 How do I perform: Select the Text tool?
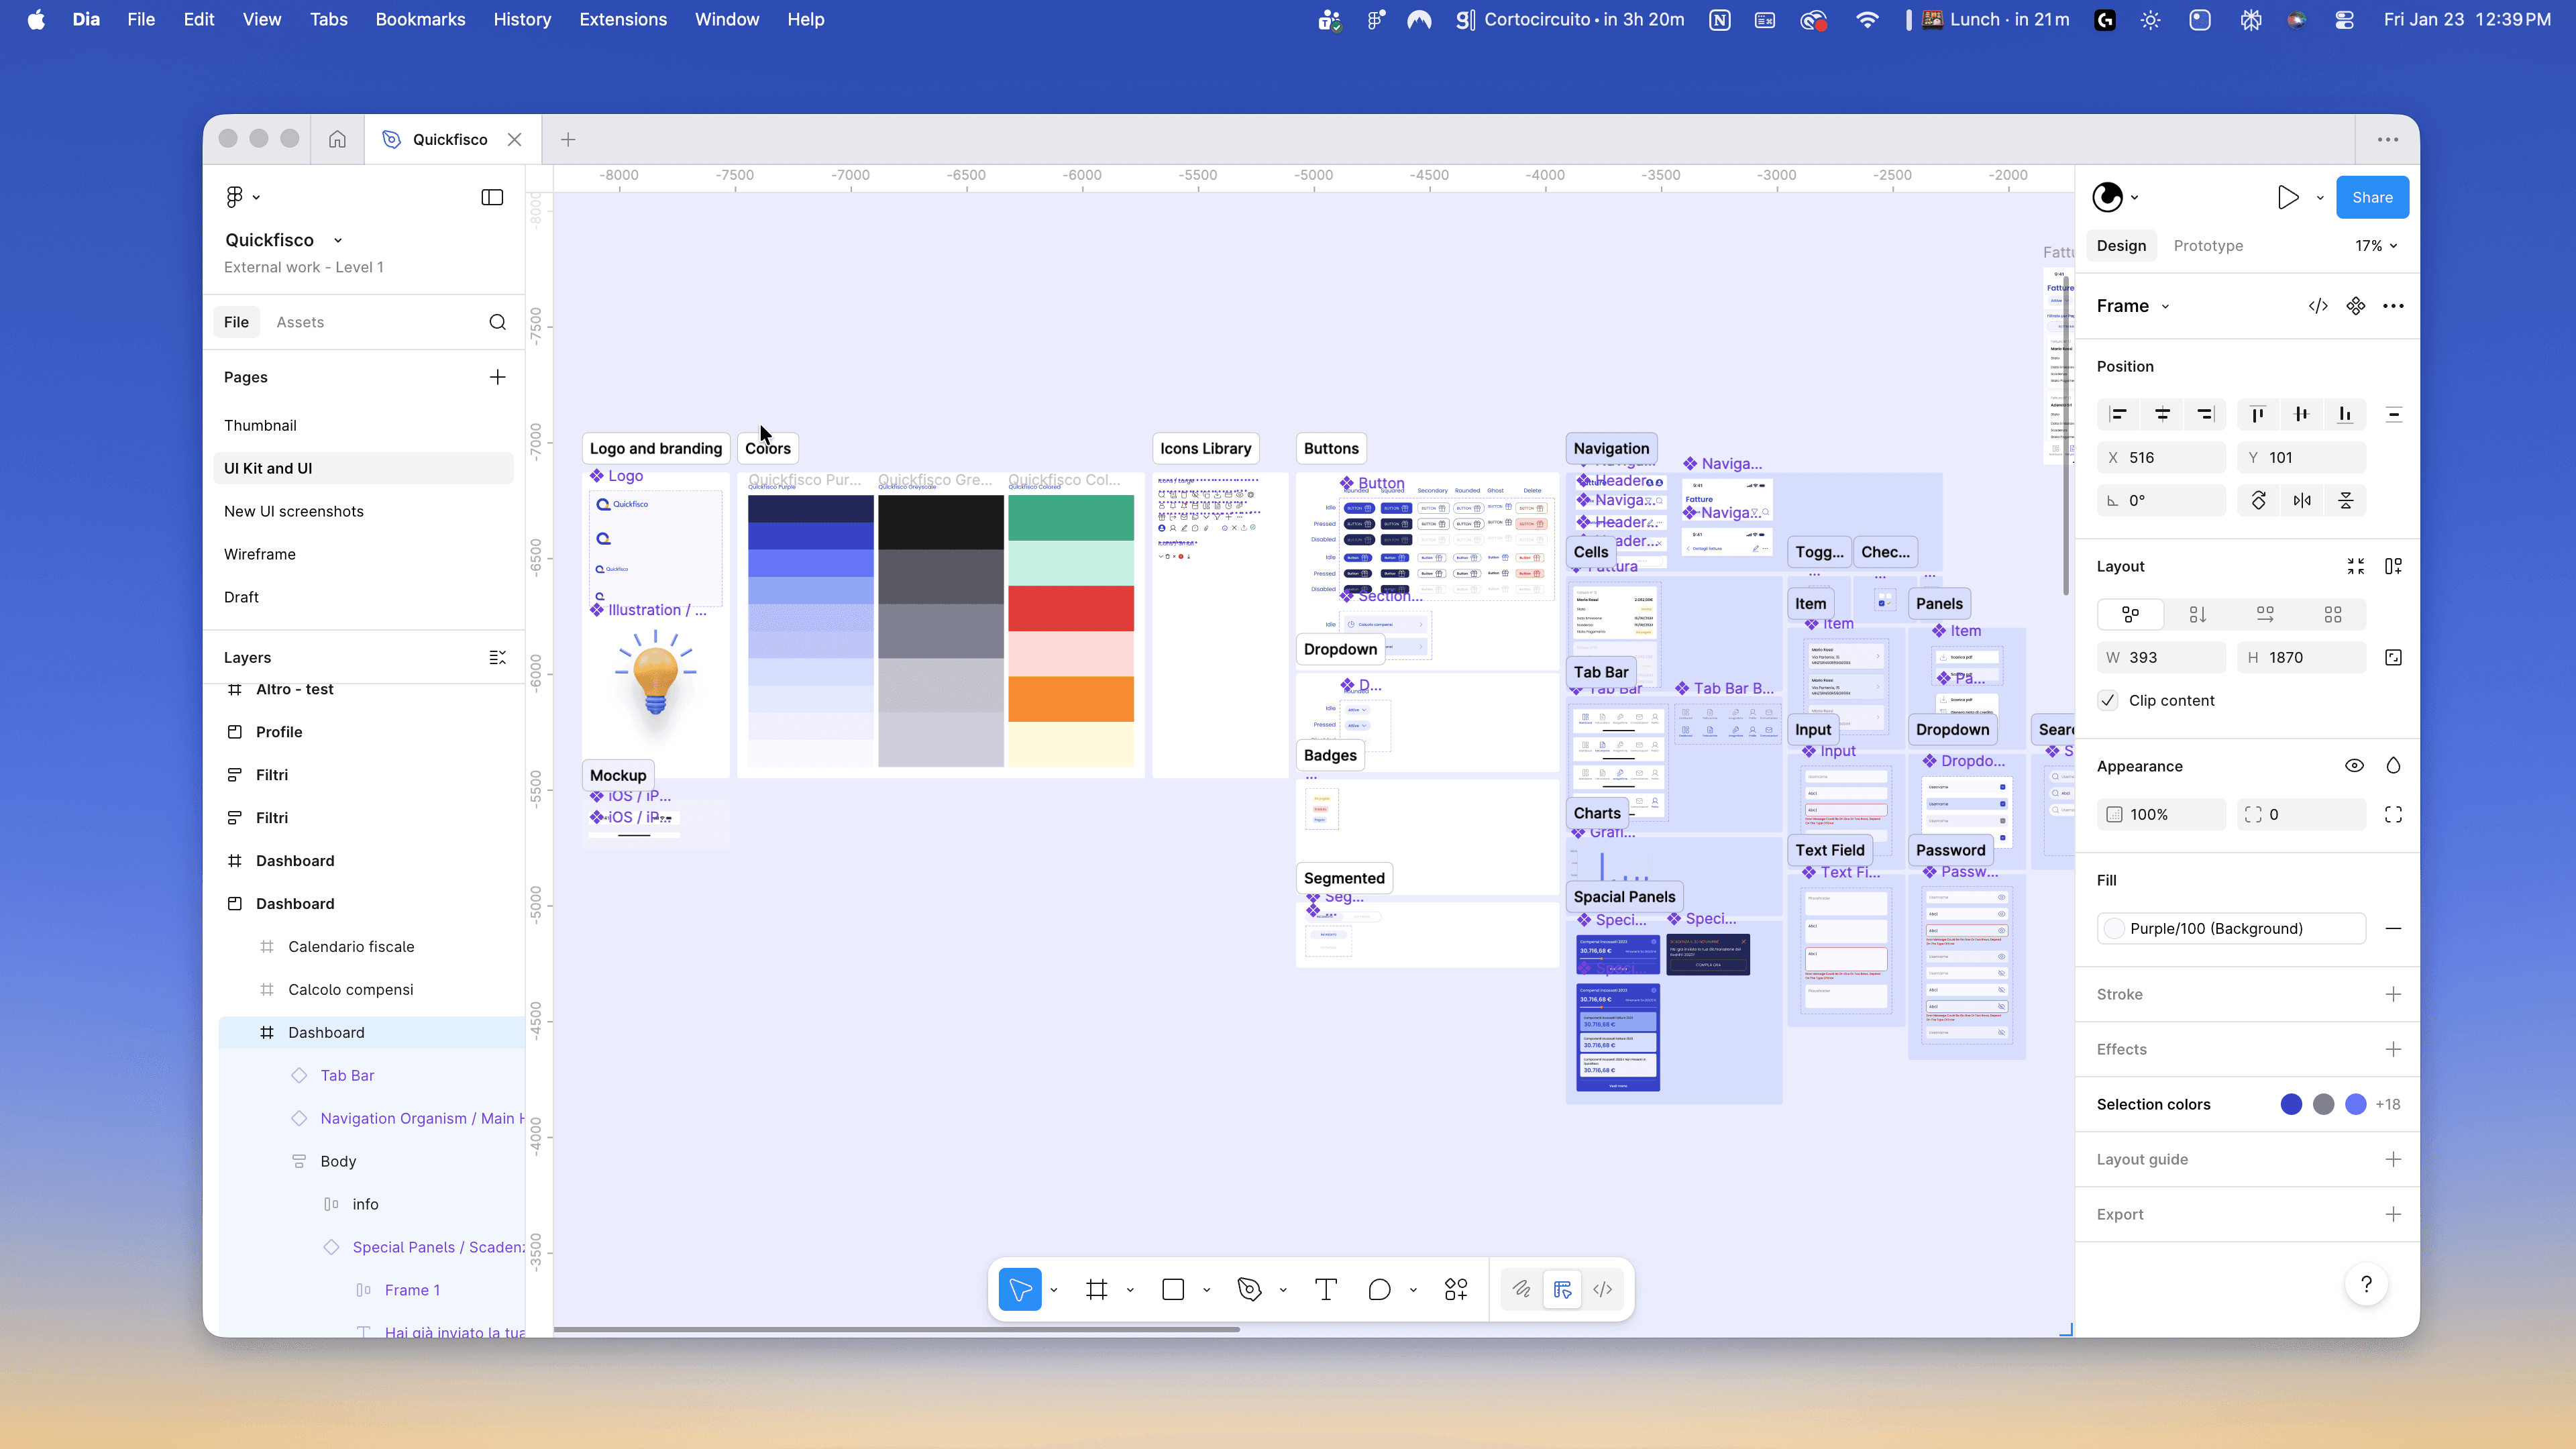[x=1326, y=1290]
